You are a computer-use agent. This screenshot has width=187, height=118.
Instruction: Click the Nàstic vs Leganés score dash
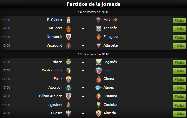pos(83,62)
